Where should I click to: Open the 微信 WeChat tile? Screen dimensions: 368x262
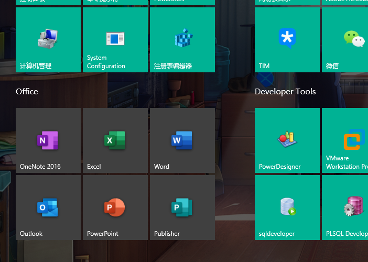[345, 40]
